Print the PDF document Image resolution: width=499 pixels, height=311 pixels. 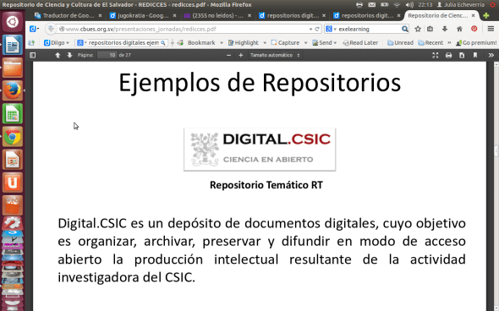pos(448,55)
